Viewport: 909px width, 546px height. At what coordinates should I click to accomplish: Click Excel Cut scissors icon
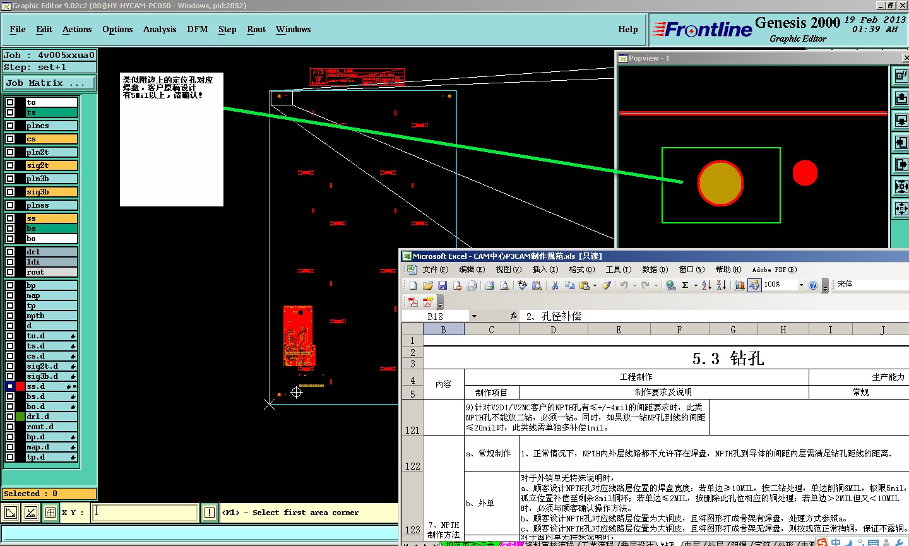[555, 285]
